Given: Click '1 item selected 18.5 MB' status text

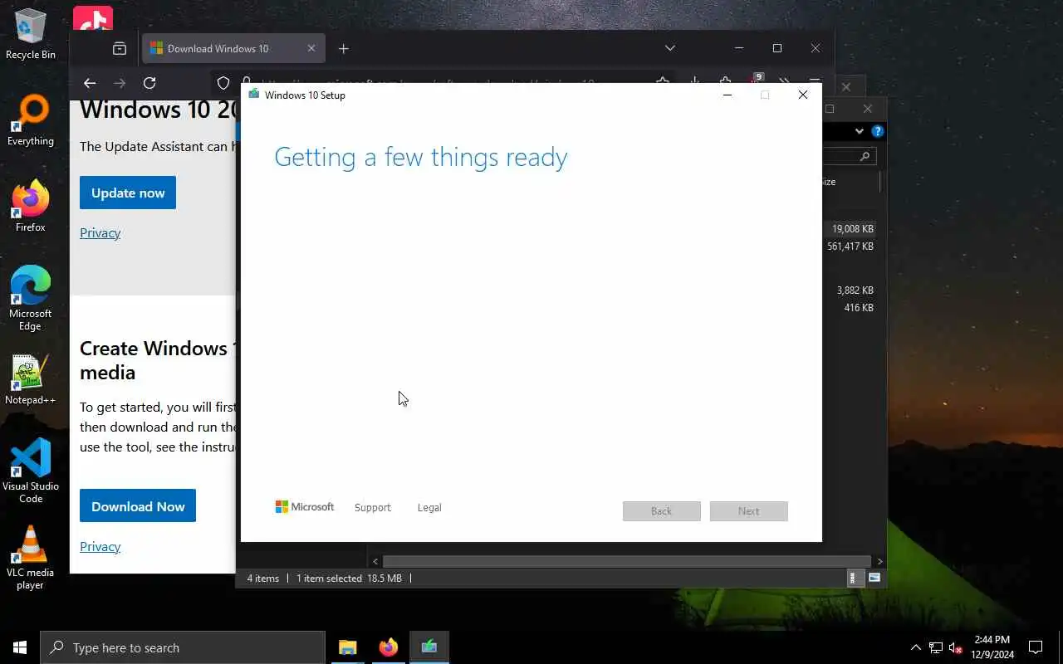Looking at the screenshot, I should [x=349, y=579].
